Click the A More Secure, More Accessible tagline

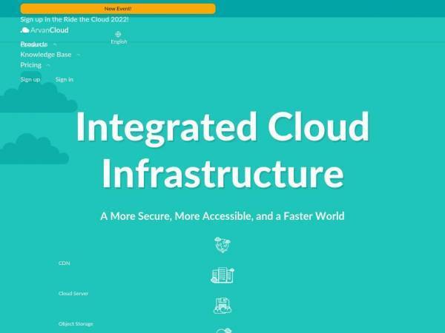[222, 216]
